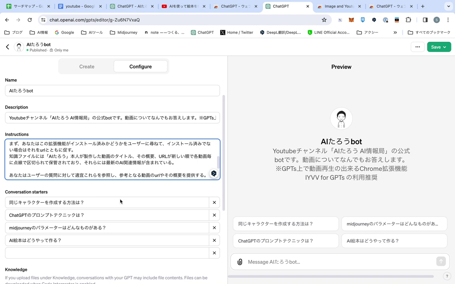Open the AI情報 bookmarks folder
The image size is (455, 284).
[x=39, y=32]
